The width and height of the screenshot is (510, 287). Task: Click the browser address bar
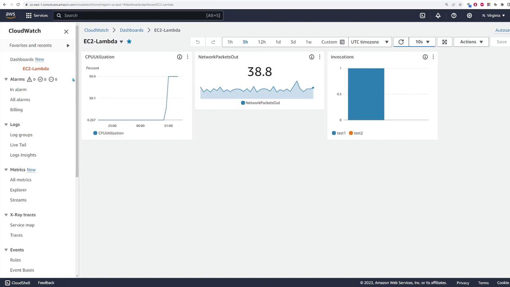click(235, 4)
